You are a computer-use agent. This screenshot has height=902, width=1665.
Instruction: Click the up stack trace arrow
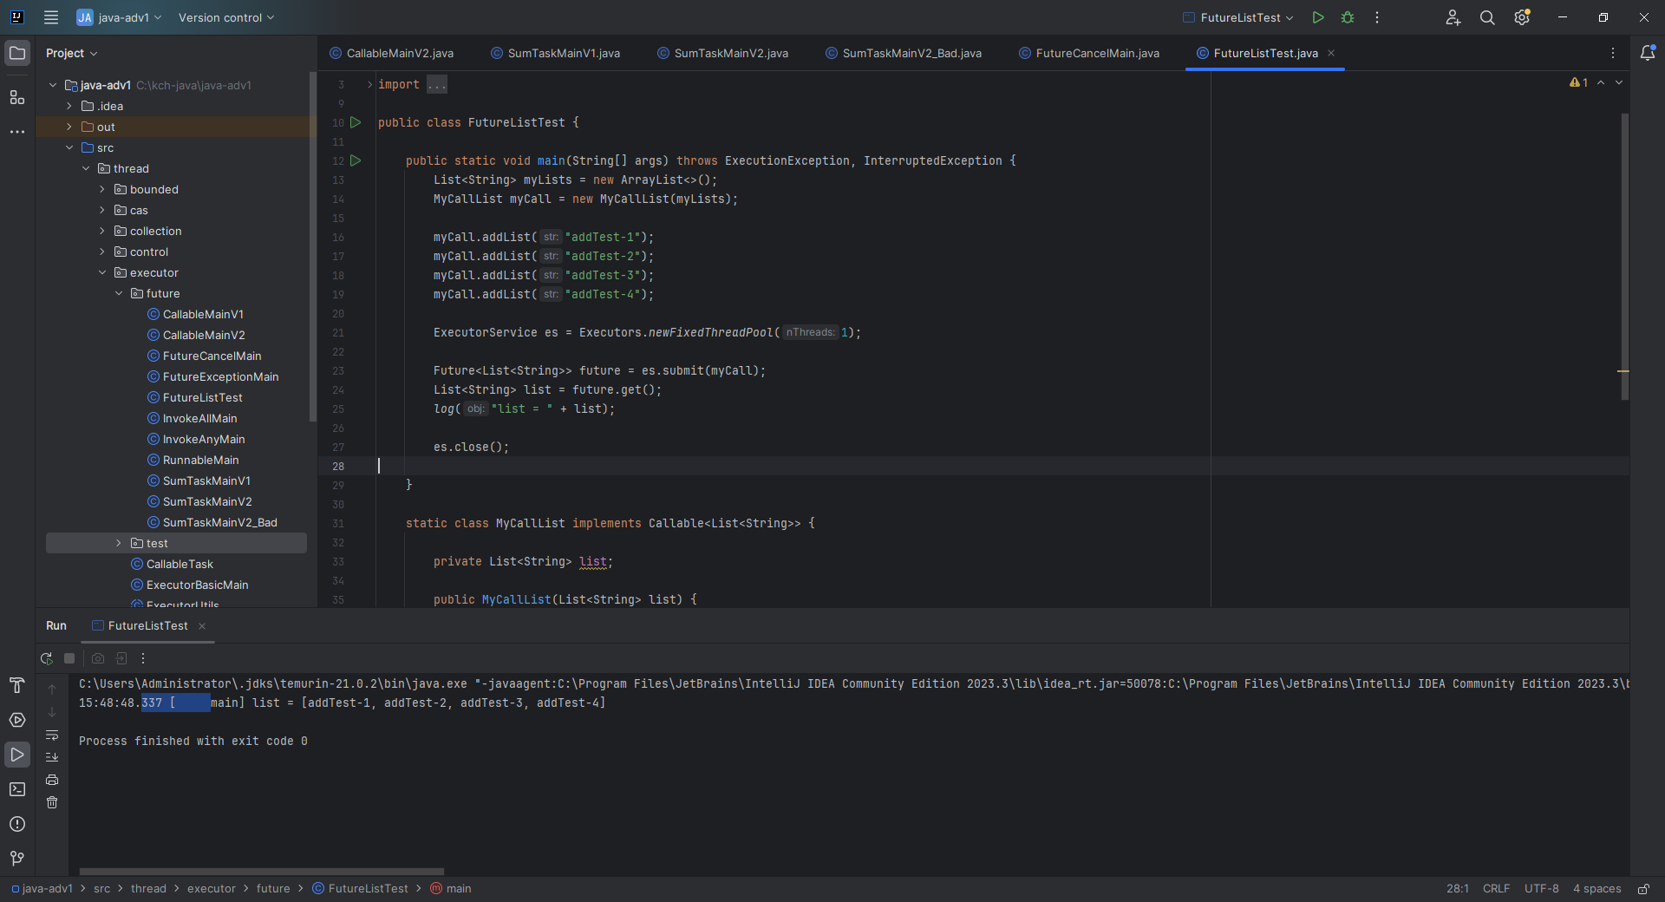pos(52,690)
